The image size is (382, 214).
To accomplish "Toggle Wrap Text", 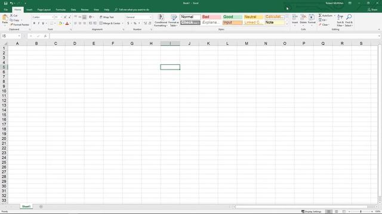I will click(107, 17).
